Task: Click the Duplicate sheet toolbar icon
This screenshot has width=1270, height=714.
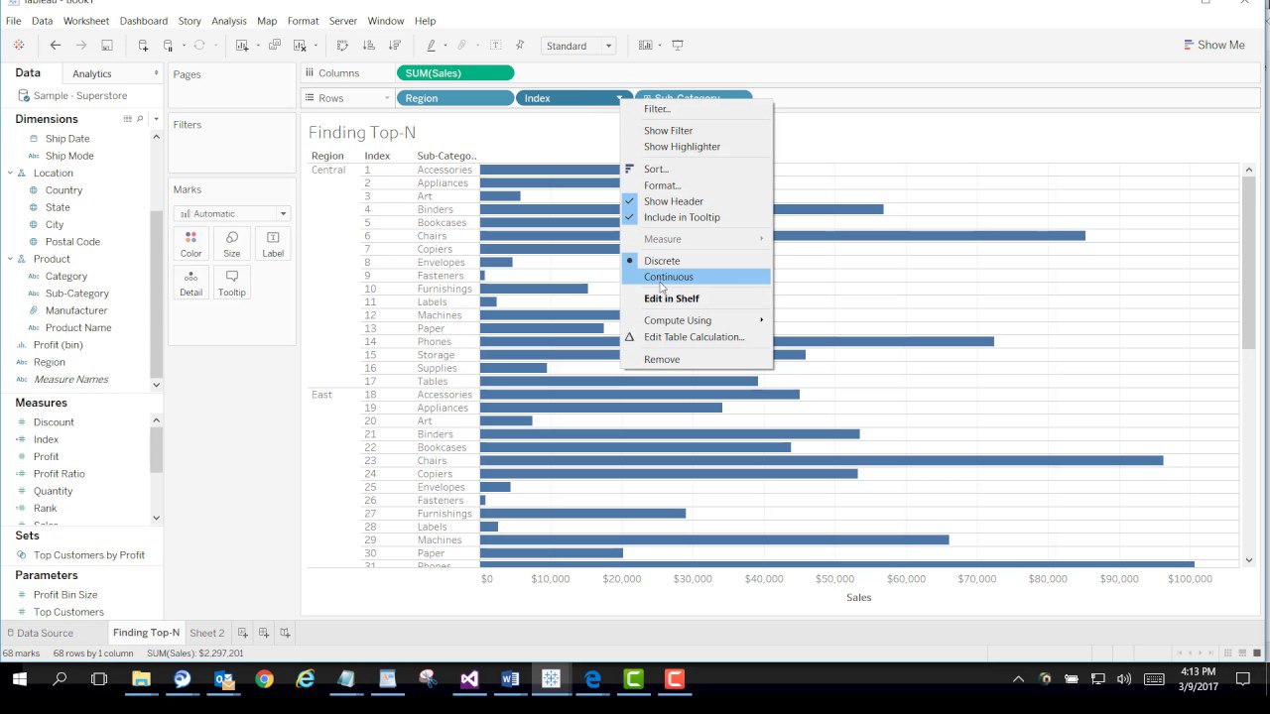Action: click(275, 46)
